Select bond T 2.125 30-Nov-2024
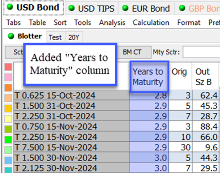This screenshot has height=173, width=220. [72, 168]
